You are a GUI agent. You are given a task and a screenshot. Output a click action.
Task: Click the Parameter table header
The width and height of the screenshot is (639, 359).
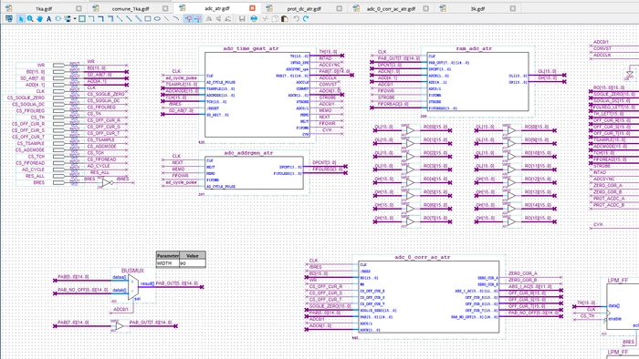168,256
